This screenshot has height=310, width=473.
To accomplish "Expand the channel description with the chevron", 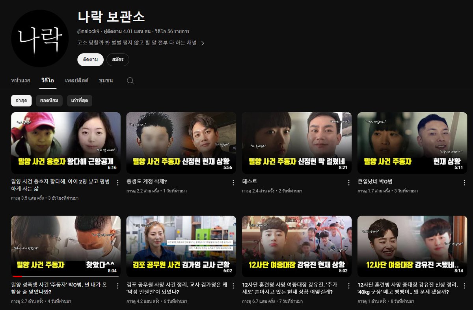I will coord(203,43).
